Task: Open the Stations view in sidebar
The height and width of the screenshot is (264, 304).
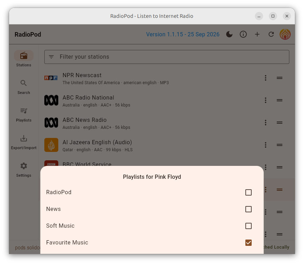Action: 24,59
